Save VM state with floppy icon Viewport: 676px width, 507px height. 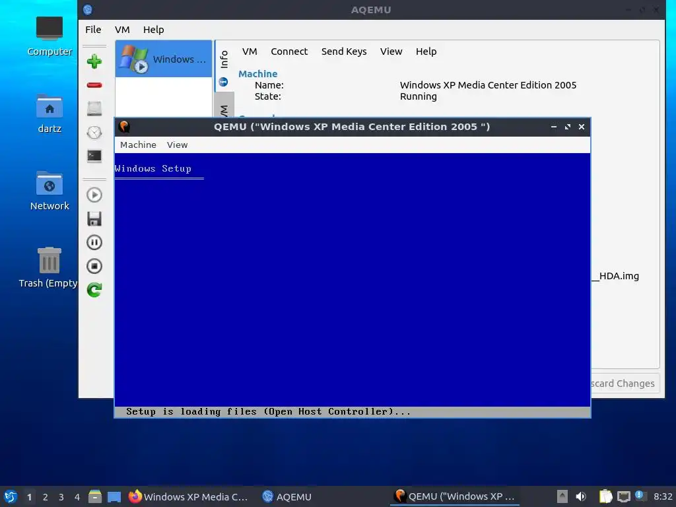(94, 219)
